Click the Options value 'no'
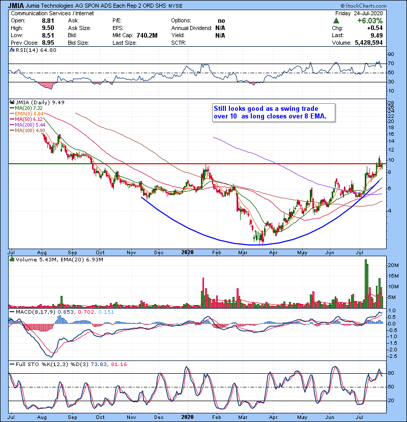407x422 pixels. (221, 21)
